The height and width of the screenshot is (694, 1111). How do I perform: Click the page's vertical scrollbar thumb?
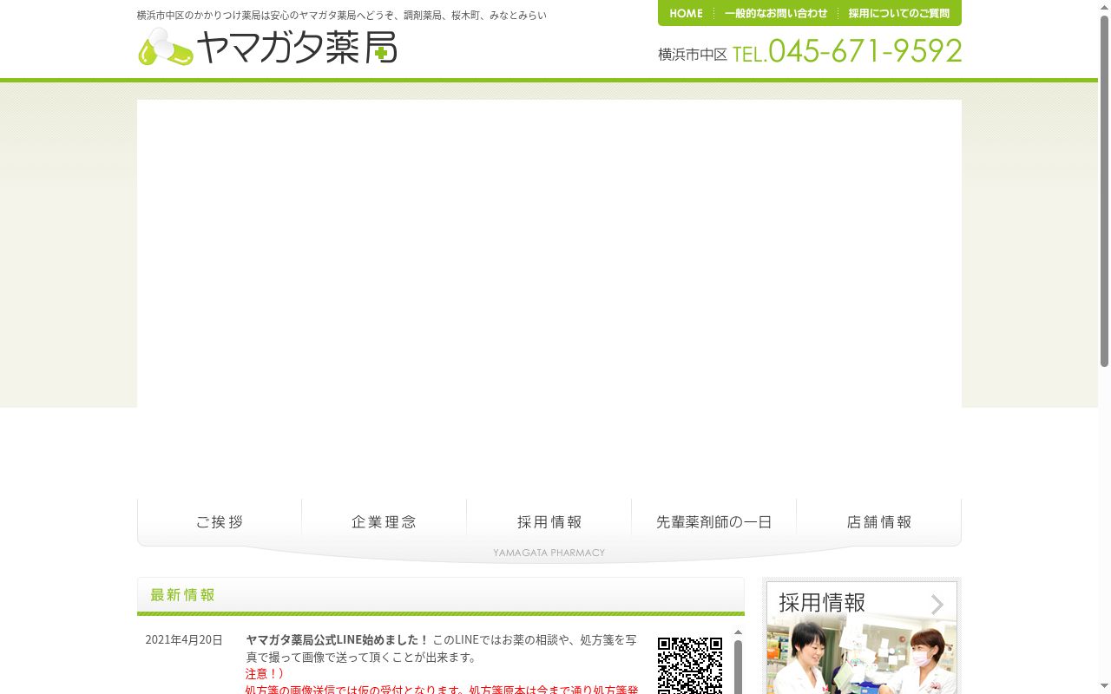pyautogui.click(x=1104, y=191)
